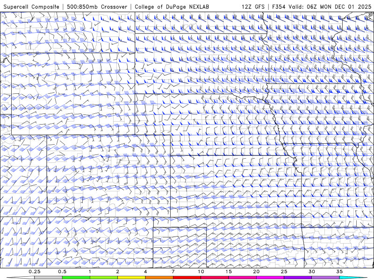Click the "30" legend value
The image size is (374, 280).
[x=311, y=272]
